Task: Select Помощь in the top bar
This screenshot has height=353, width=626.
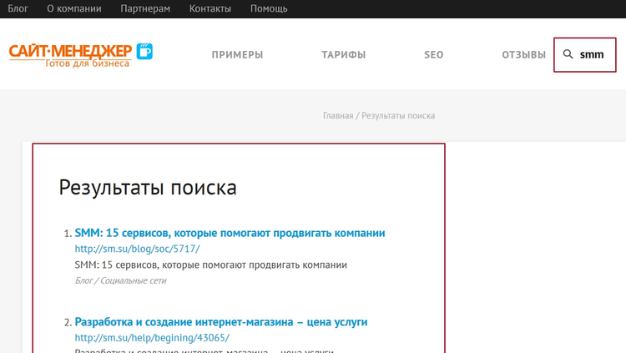Action: click(269, 8)
